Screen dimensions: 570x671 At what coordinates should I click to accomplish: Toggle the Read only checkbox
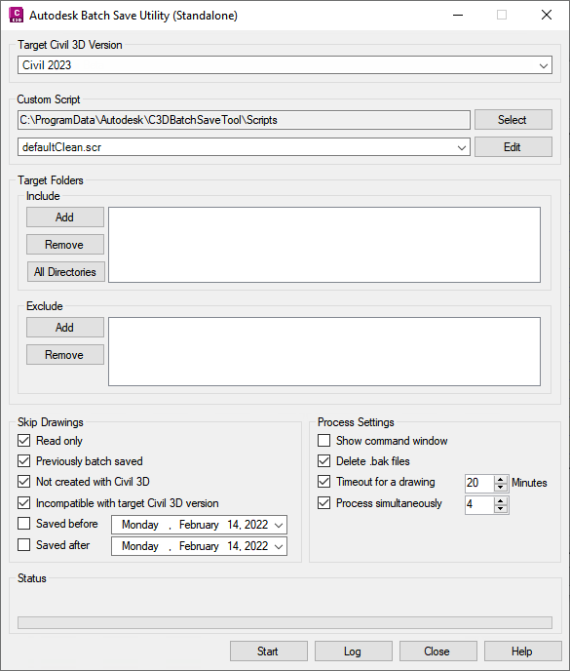[x=24, y=441]
